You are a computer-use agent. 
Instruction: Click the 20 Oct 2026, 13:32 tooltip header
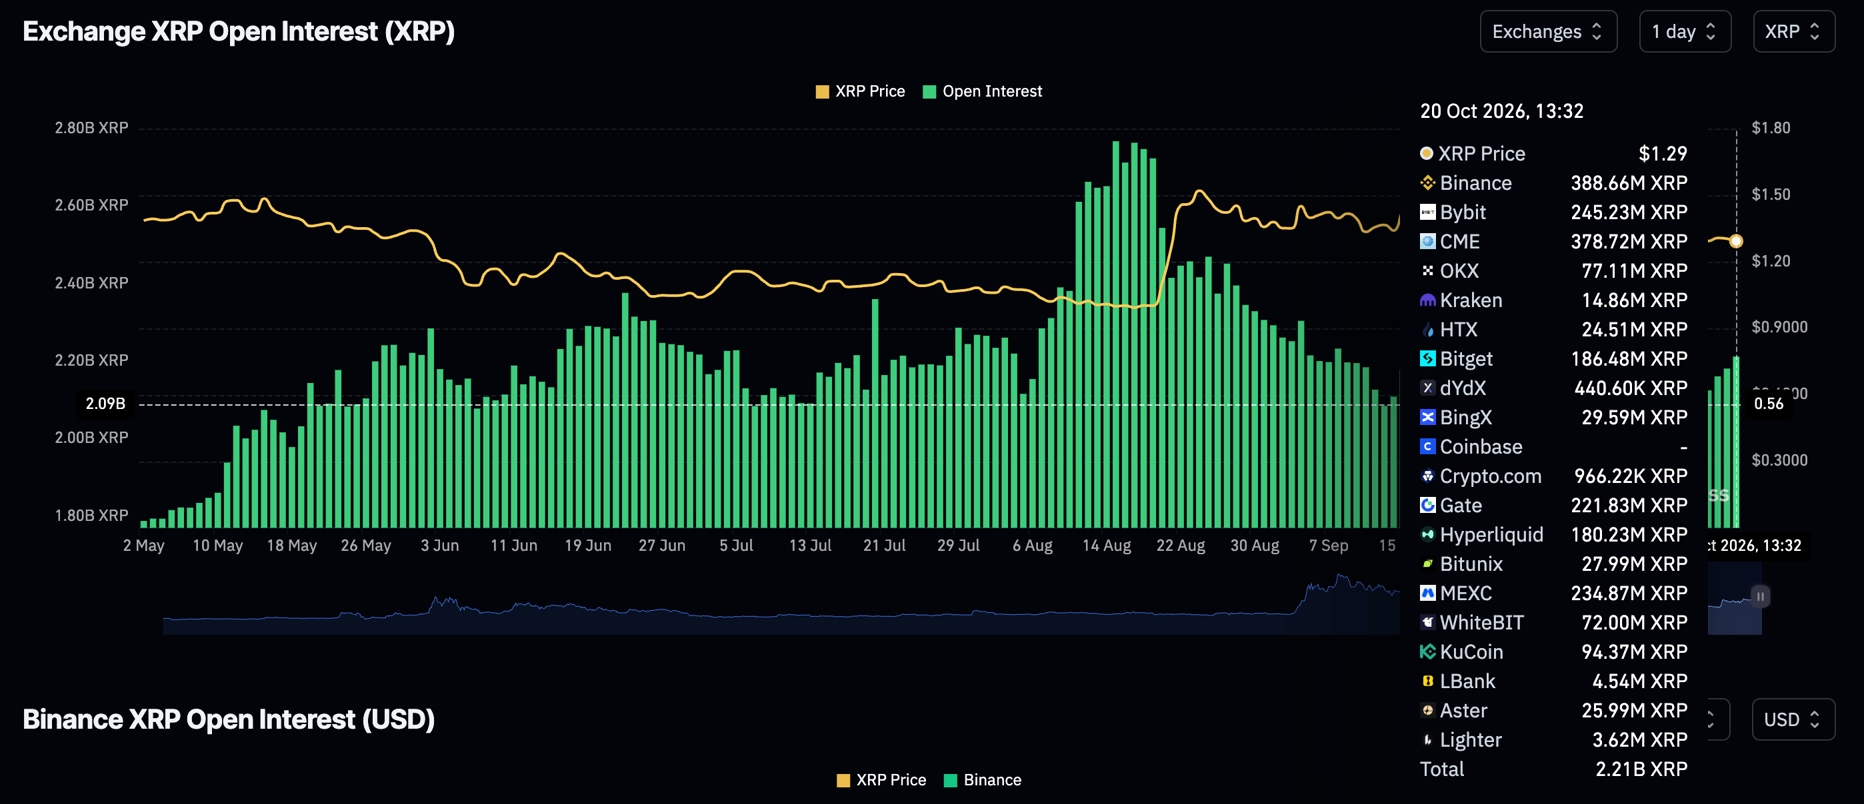coord(1501,111)
